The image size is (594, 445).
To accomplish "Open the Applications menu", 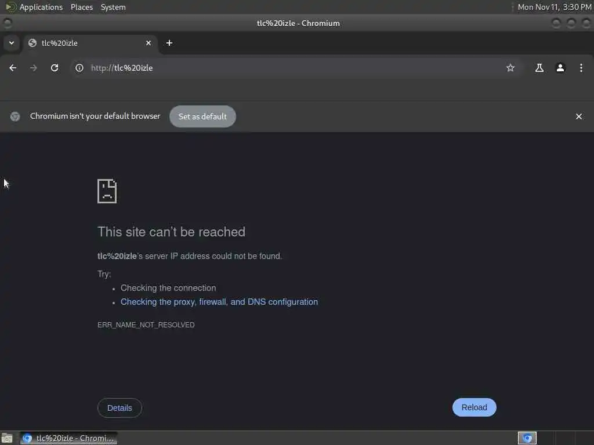I will pos(41,7).
